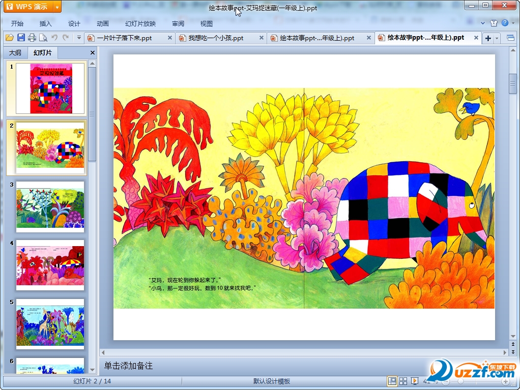Image resolution: width=520 pixels, height=390 pixels.
Task: Select slide 1 thumbnail with the book cover
Action: coord(50,88)
